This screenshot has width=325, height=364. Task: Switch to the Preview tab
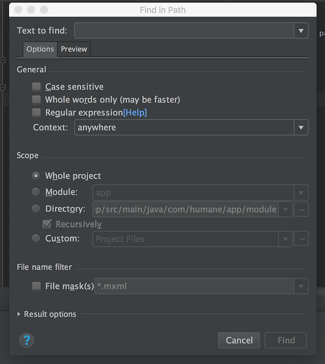74,49
